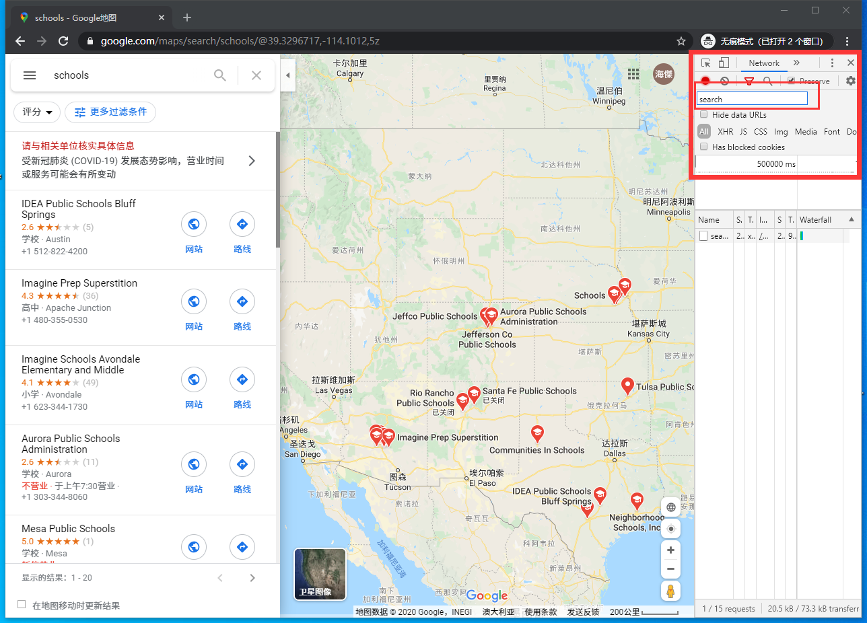Open the Chrome three-dot menu
This screenshot has width=867, height=623.
pos(847,41)
